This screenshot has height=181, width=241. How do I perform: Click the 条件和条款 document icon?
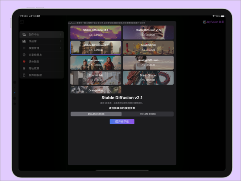click(x=24, y=75)
